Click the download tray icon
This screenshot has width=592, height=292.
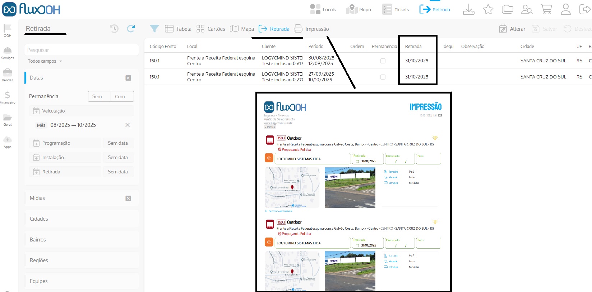pyautogui.click(x=468, y=9)
